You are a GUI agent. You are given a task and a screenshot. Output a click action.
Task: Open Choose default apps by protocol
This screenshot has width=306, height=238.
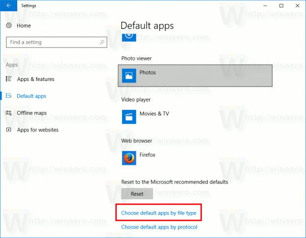coord(159,227)
